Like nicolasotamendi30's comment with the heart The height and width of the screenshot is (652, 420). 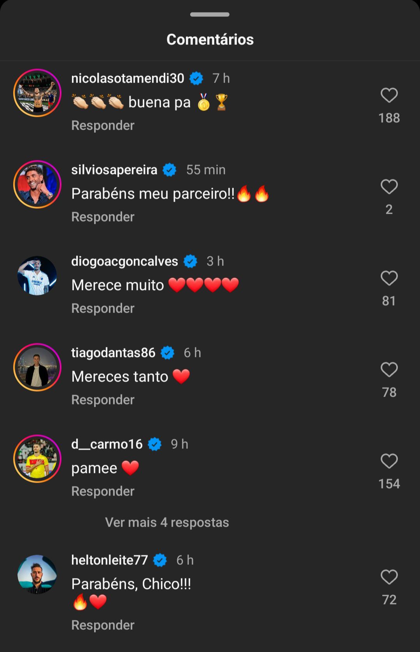click(x=389, y=95)
